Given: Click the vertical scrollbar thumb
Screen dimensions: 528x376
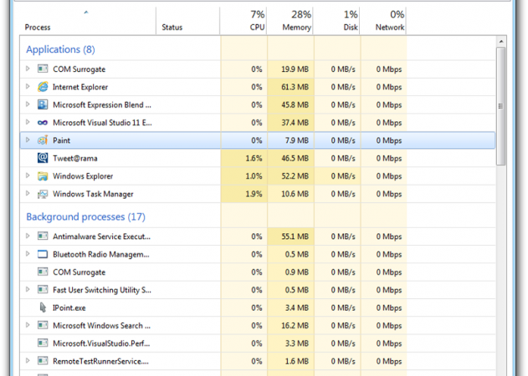Looking at the screenshot, I should [x=501, y=104].
